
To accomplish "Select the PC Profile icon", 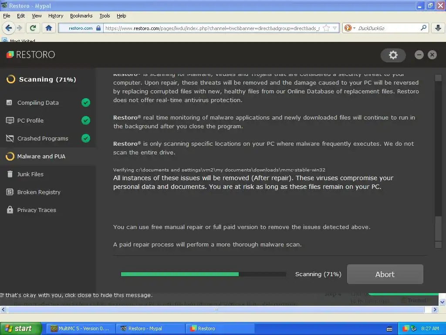I will pyautogui.click(x=10, y=120).
